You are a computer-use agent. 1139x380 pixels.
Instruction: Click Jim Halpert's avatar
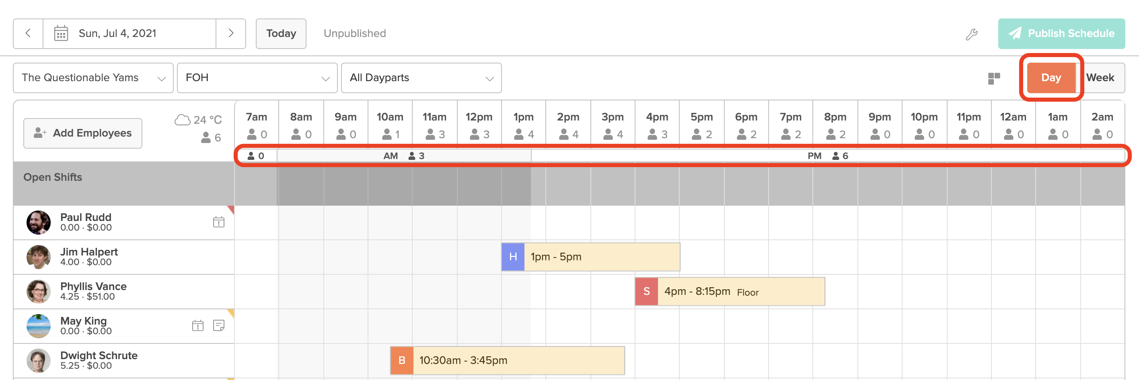(x=39, y=257)
